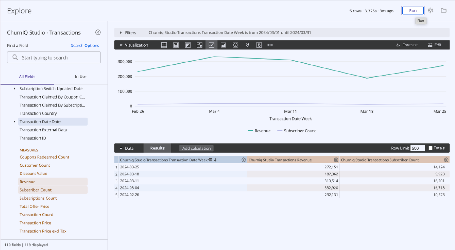The width and height of the screenshot is (455, 250).
Task: Click the 332,920 revenue cell
Action: (x=293, y=188)
